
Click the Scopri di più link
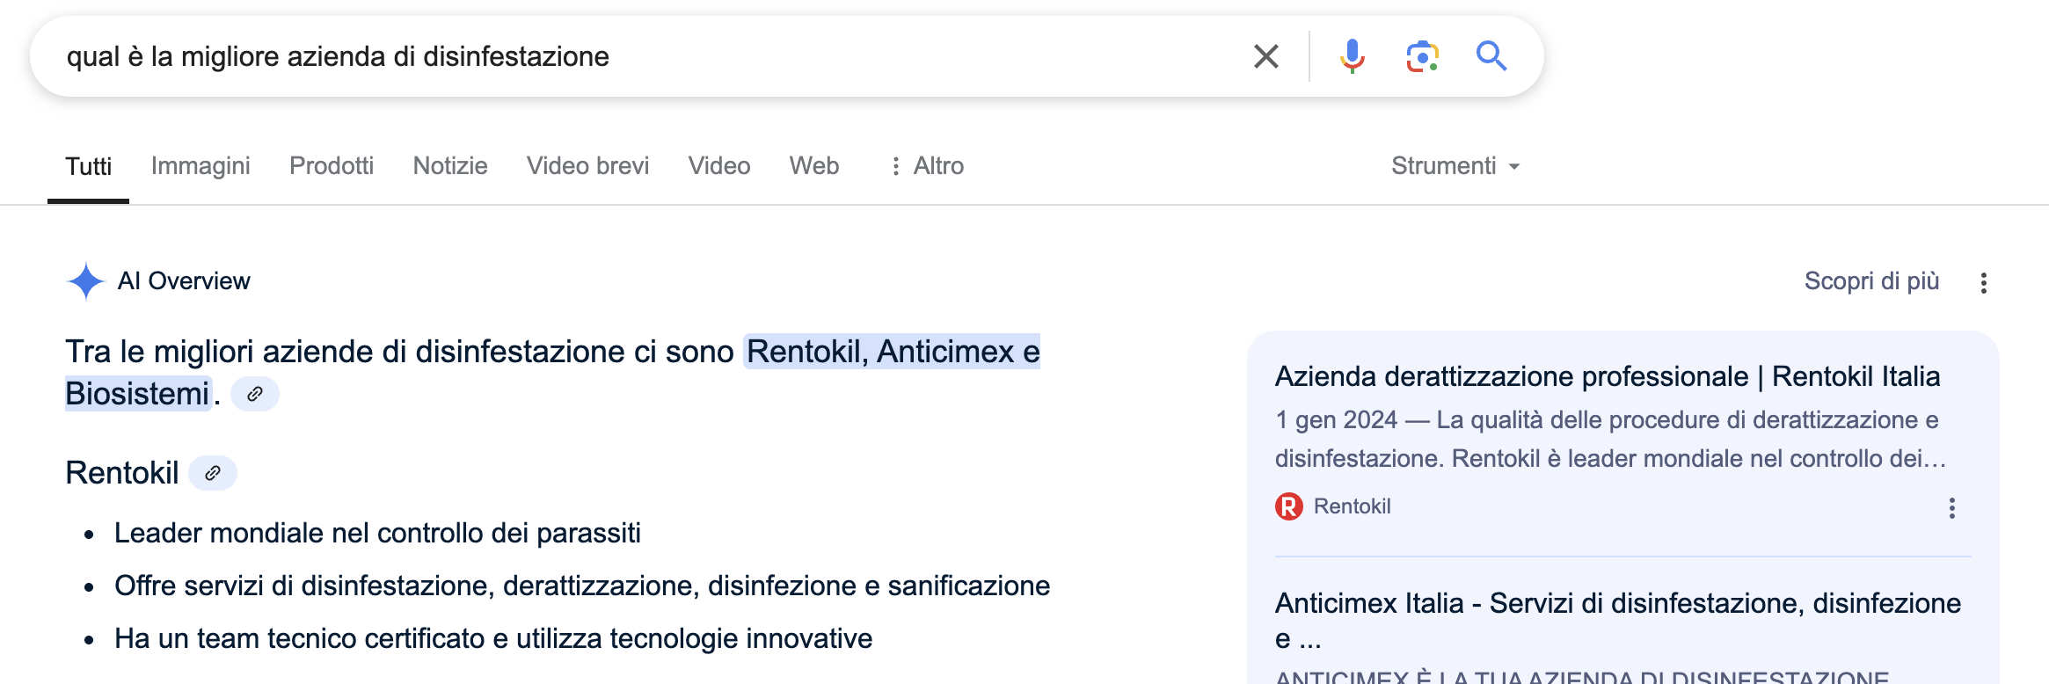pyautogui.click(x=1871, y=281)
